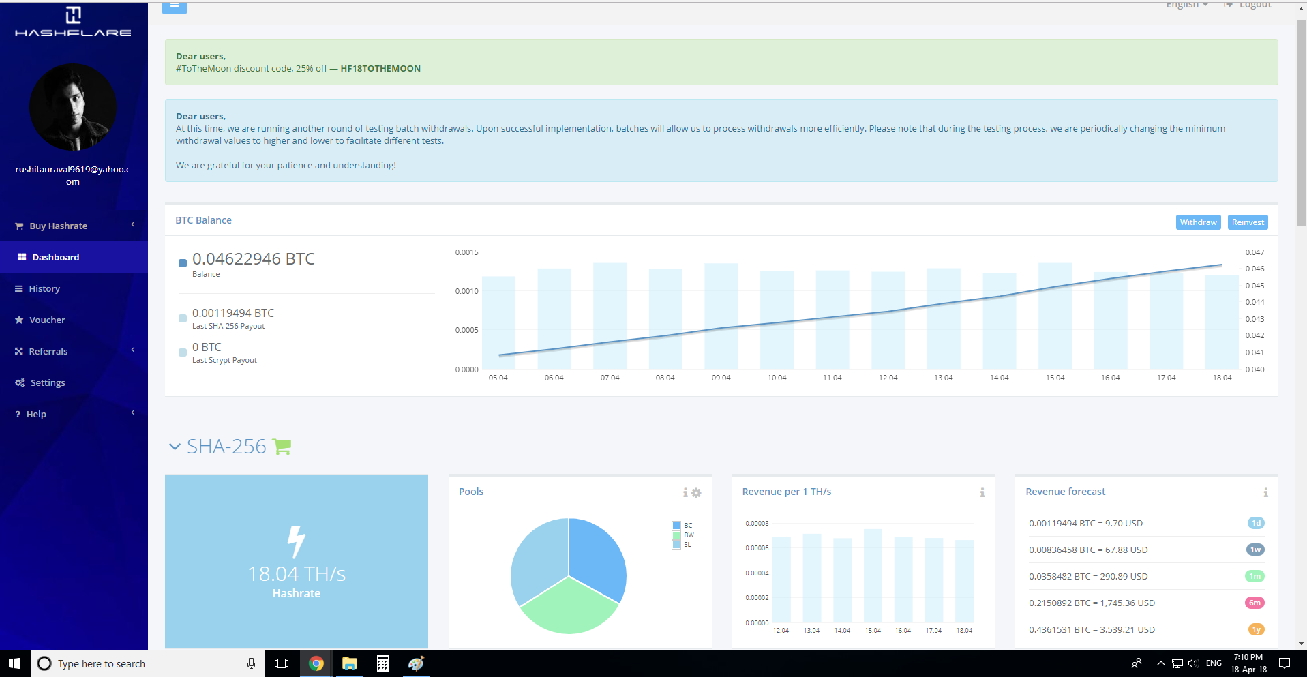Click the lightning bolt hashrate icon
Image resolution: width=1307 pixels, height=677 pixels.
tap(297, 541)
